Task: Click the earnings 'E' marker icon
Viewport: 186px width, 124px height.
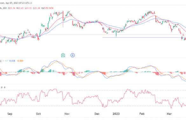Action: click(x=63, y=55)
